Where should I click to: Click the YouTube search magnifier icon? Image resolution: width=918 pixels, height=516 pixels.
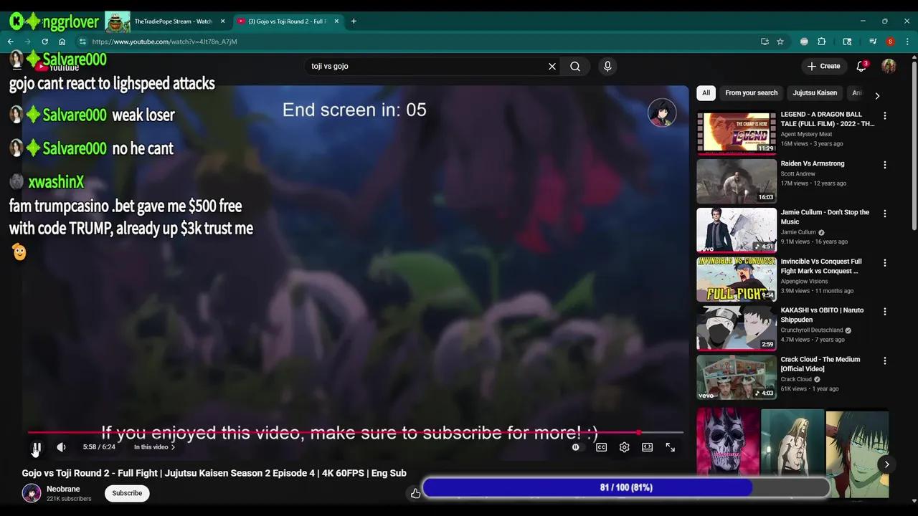(575, 66)
